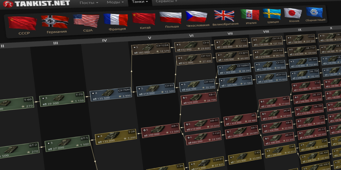
Task: Select the Китай flag icon
Action: click(x=144, y=19)
